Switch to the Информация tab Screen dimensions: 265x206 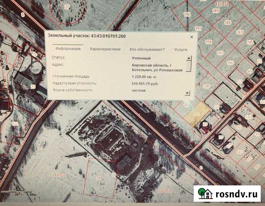click(68, 49)
